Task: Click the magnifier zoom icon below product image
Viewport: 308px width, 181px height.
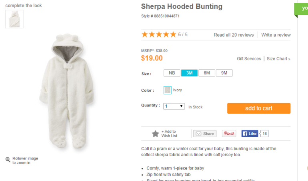Action: click(x=8, y=160)
